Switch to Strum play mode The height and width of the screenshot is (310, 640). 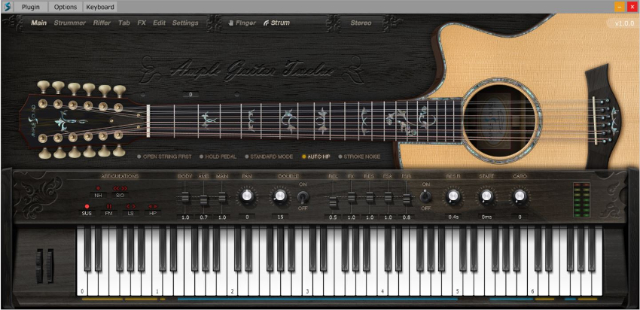276,23
